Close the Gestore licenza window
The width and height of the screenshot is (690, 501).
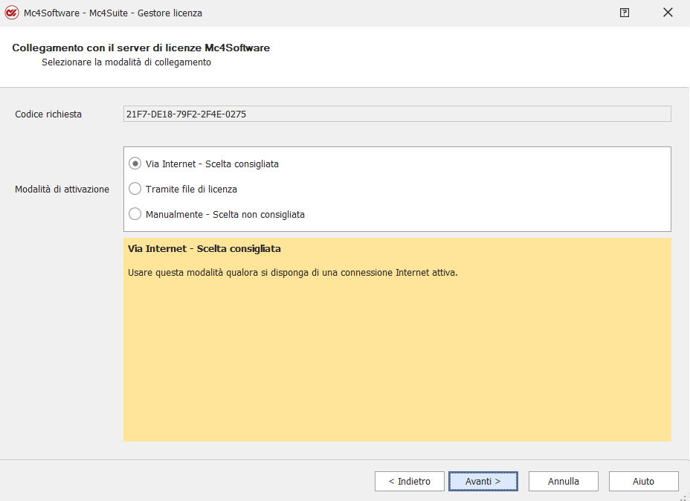[668, 13]
